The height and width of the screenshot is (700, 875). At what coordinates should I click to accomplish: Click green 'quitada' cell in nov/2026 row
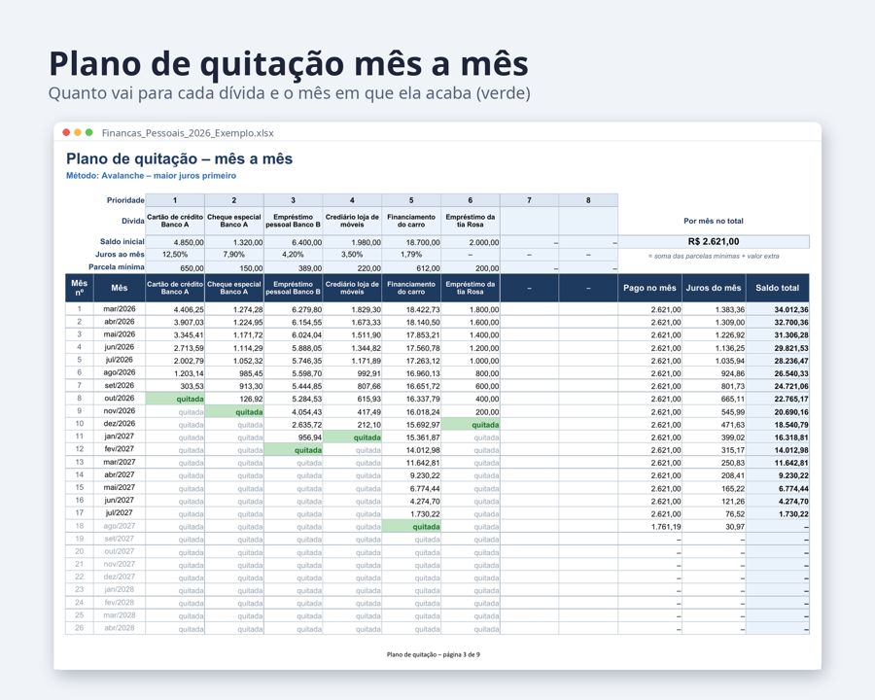[x=234, y=411]
